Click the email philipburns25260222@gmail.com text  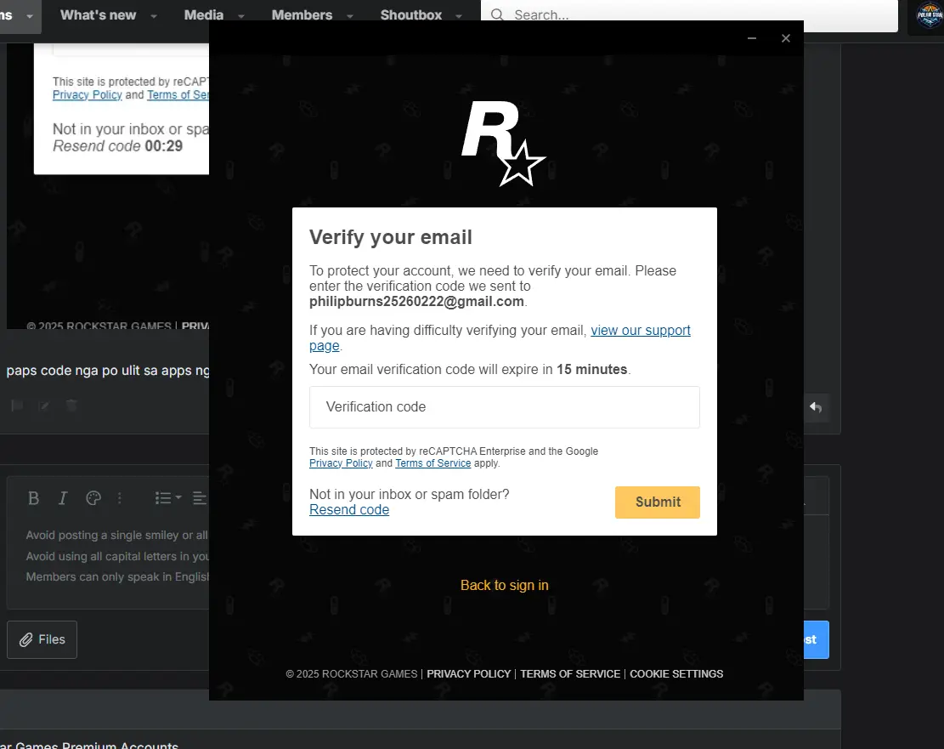coord(416,301)
